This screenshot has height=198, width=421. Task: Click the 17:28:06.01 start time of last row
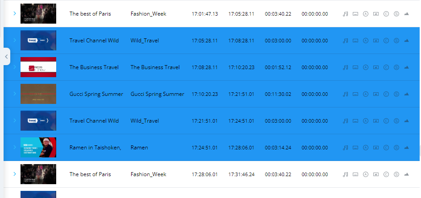coord(205,174)
